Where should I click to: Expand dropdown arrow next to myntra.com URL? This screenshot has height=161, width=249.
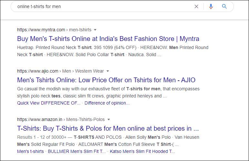tap(95, 30)
